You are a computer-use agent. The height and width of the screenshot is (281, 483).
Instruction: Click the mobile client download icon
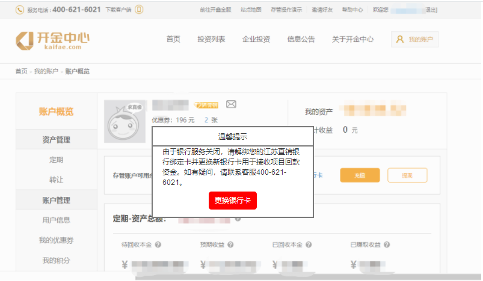[x=139, y=10]
